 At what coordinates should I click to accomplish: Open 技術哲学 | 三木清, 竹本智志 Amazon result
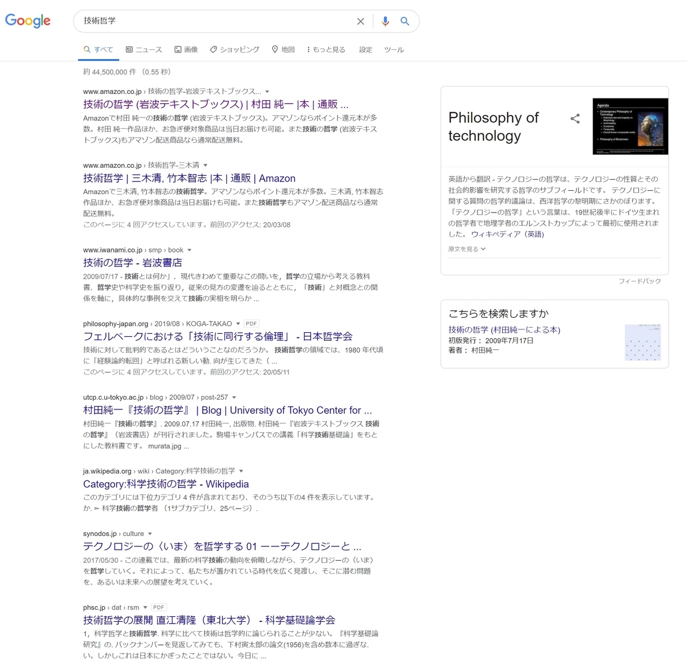coord(189,178)
